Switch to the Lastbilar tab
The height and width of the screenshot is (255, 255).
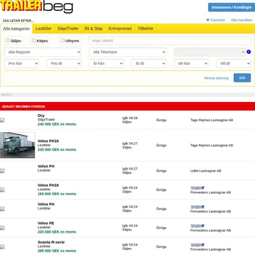coord(43,29)
